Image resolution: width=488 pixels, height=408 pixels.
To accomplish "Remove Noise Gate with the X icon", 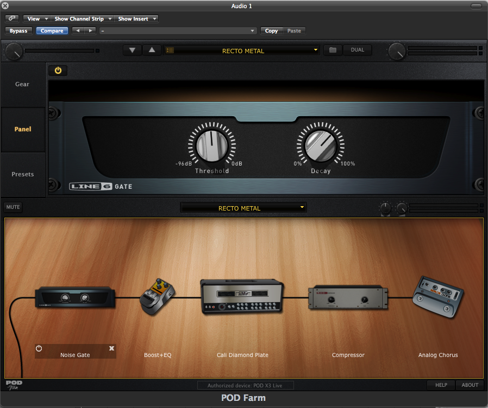I will (111, 348).
